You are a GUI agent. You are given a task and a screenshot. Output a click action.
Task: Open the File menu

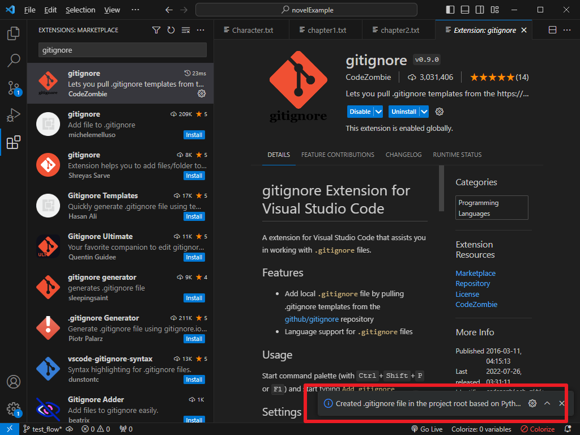click(x=29, y=10)
